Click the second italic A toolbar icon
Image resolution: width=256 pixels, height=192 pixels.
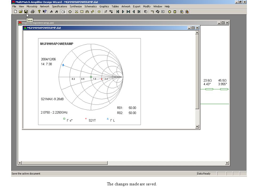click(57, 11)
